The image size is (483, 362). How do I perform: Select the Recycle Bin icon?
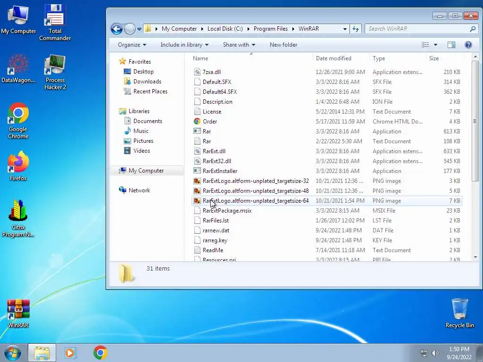459,313
